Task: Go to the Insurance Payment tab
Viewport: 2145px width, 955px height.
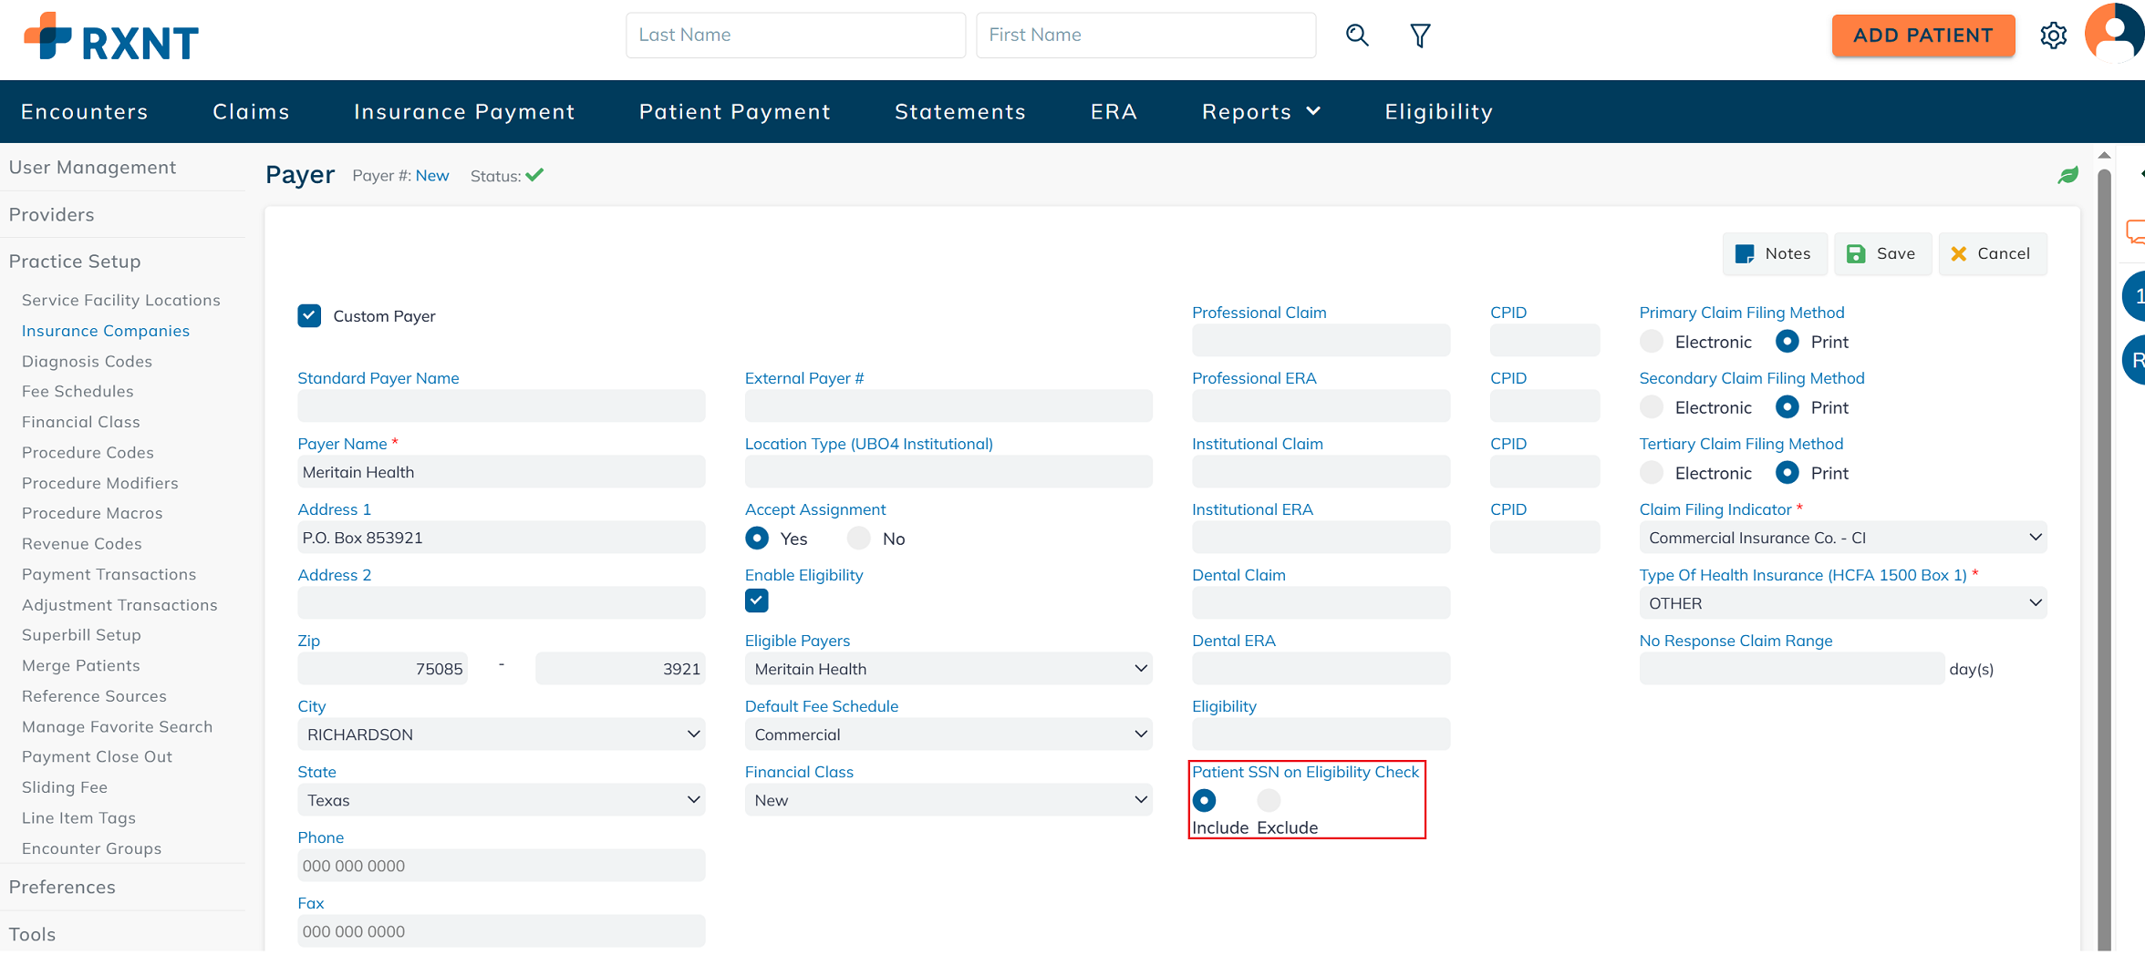Action: coord(464,112)
